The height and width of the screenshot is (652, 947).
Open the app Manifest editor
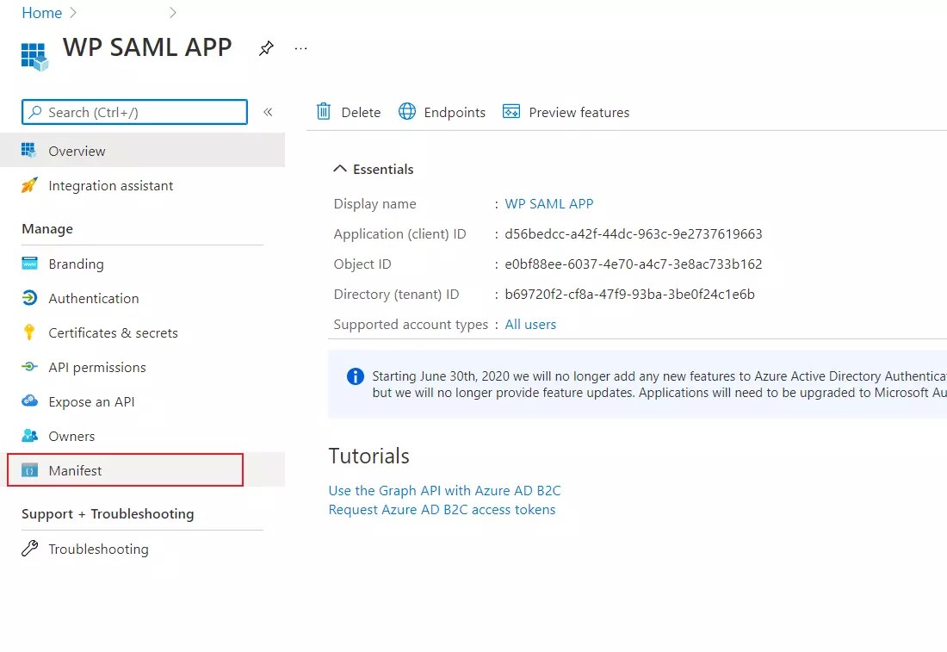(x=76, y=470)
